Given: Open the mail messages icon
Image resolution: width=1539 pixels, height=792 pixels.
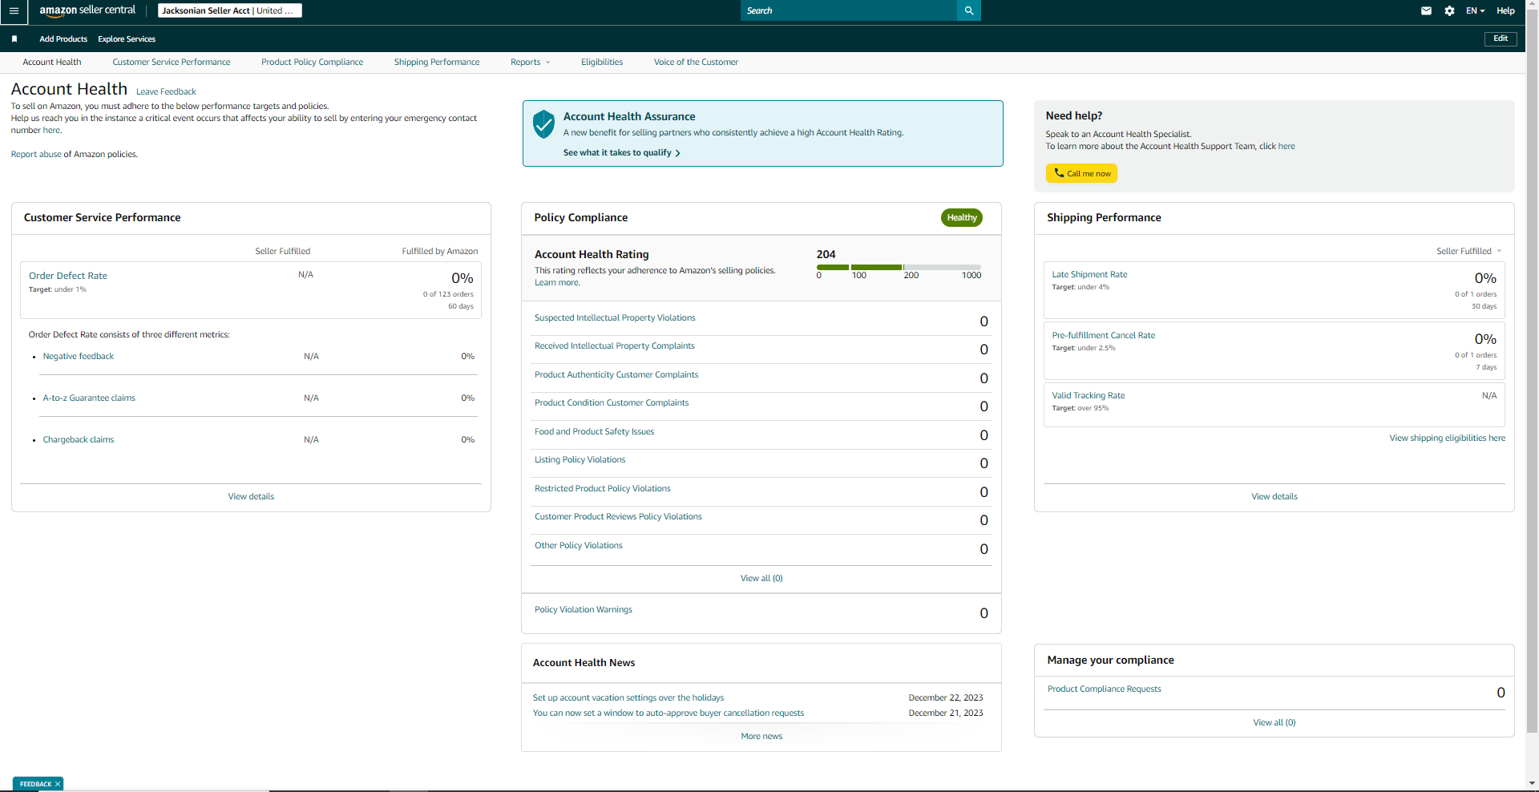Looking at the screenshot, I should (x=1426, y=11).
